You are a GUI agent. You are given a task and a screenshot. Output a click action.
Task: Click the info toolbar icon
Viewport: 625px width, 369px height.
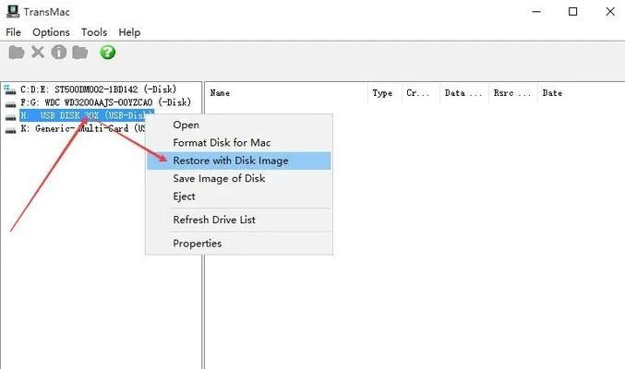58,53
